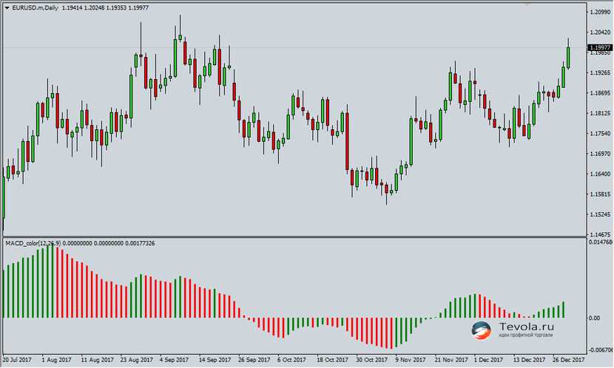Grab the divider between chart and MACD window
This screenshot has height=368, width=614.
point(296,236)
